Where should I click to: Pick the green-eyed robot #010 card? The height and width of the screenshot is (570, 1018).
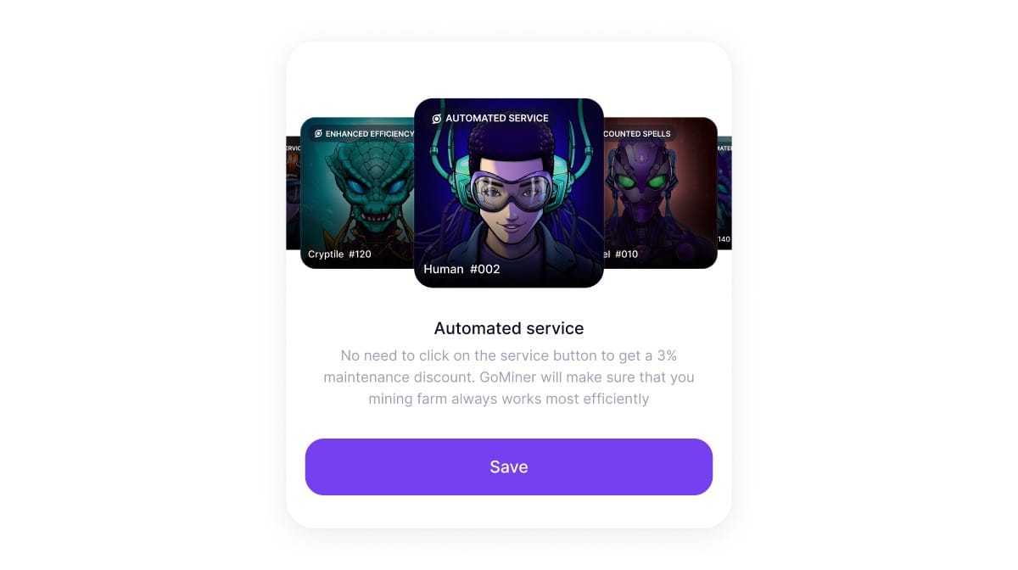(x=660, y=193)
